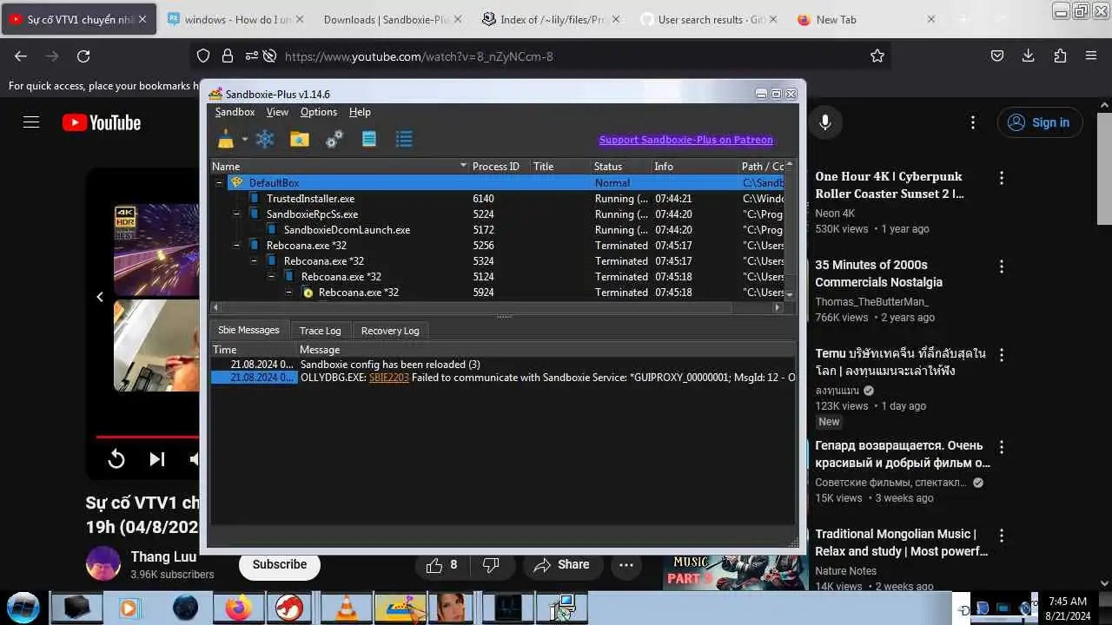The width and height of the screenshot is (1112, 625).
Task: Click the blue list icon in Sandboxie toolbar
Action: click(x=404, y=139)
